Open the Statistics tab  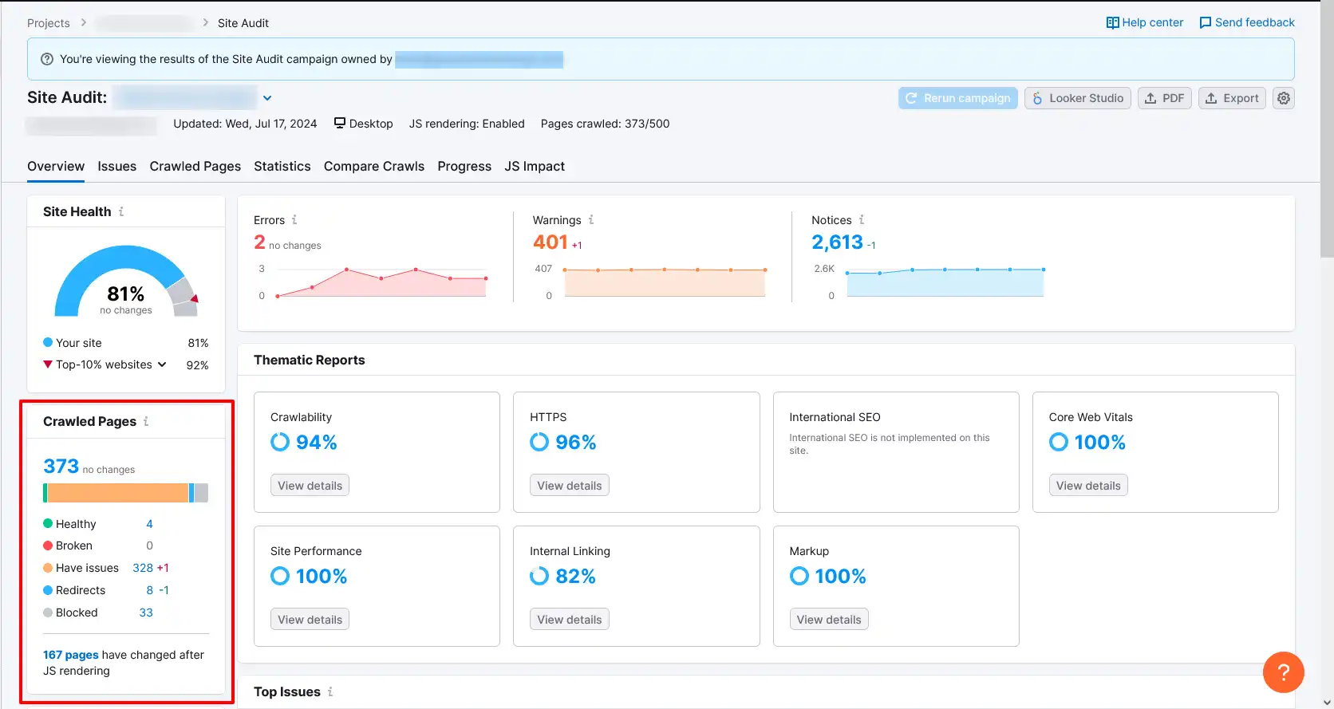pos(282,166)
